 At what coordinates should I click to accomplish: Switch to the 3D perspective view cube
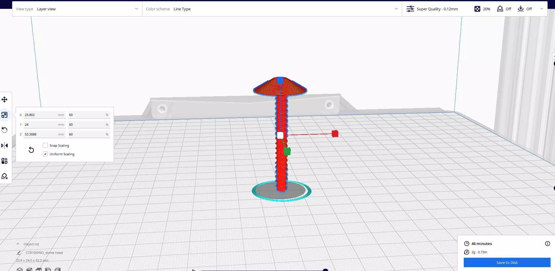pos(20,270)
